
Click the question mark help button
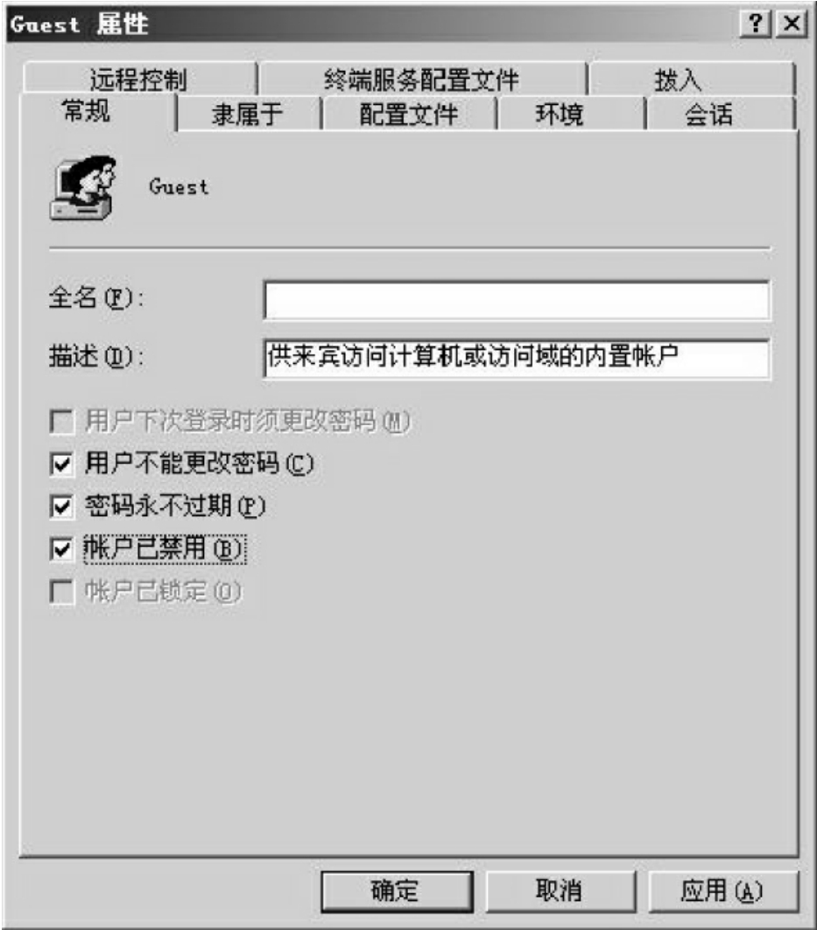point(756,24)
